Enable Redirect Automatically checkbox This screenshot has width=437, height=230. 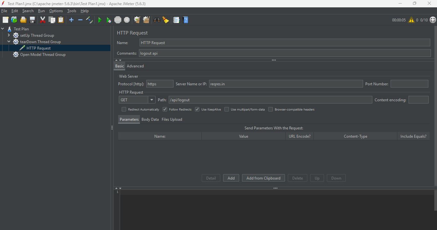pos(124,109)
